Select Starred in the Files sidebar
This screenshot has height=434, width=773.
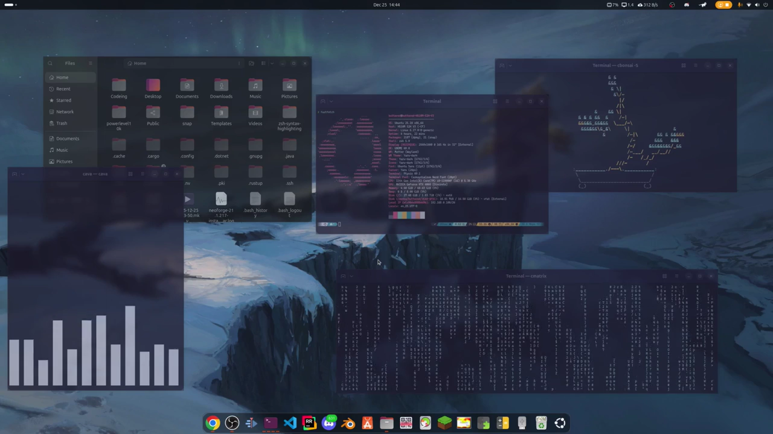(63, 100)
